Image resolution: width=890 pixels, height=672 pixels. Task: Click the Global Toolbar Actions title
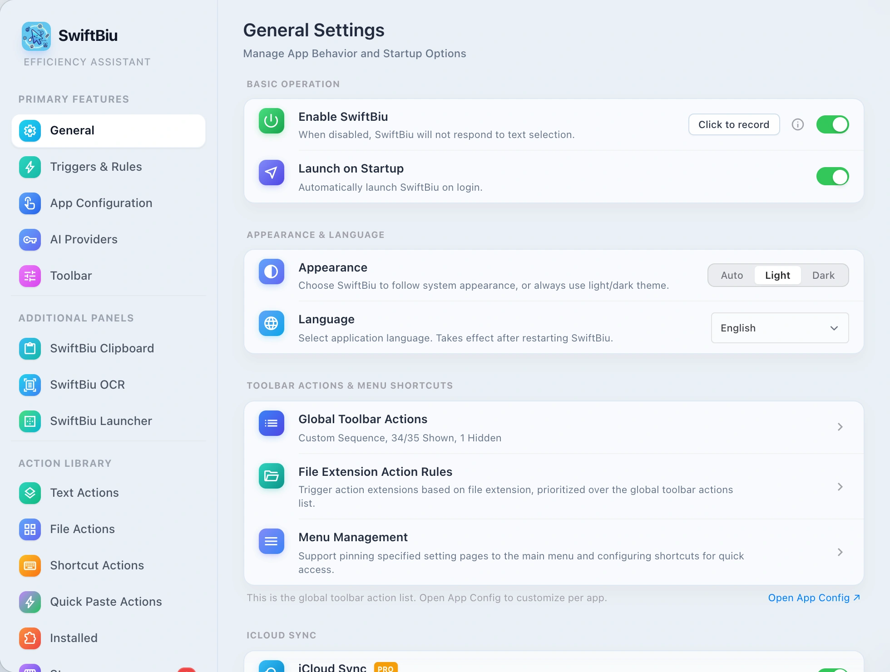(x=363, y=419)
